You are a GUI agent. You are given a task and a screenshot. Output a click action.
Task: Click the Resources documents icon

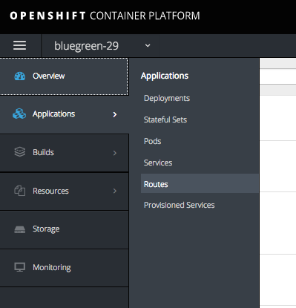[x=20, y=191]
